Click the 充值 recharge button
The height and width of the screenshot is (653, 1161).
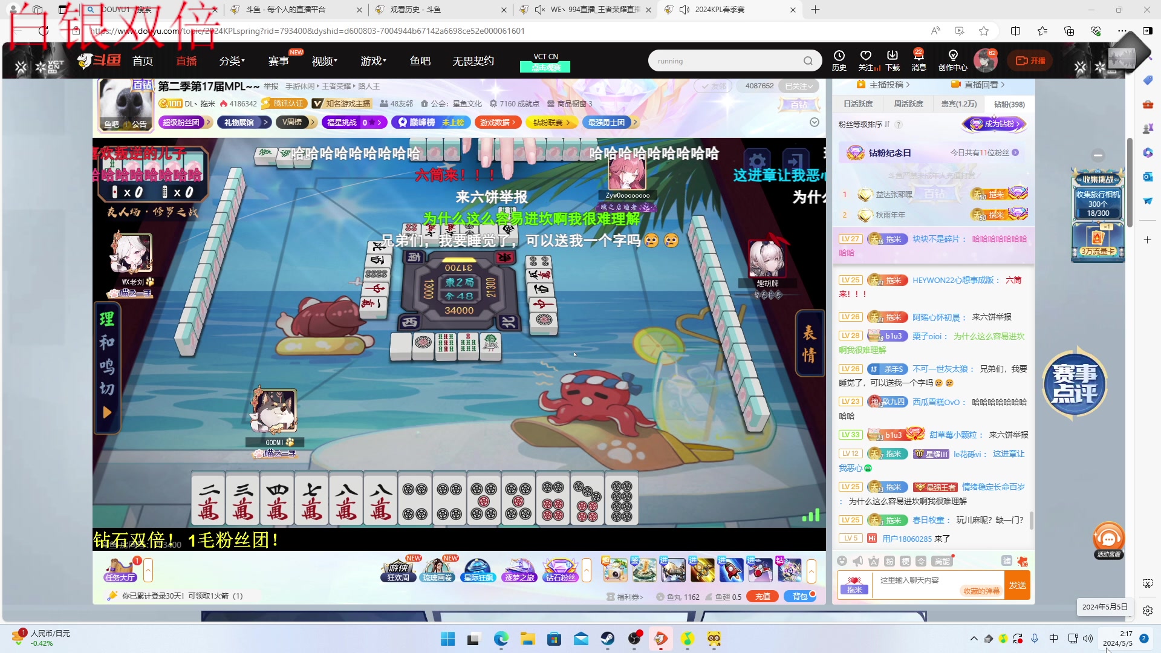click(x=763, y=596)
